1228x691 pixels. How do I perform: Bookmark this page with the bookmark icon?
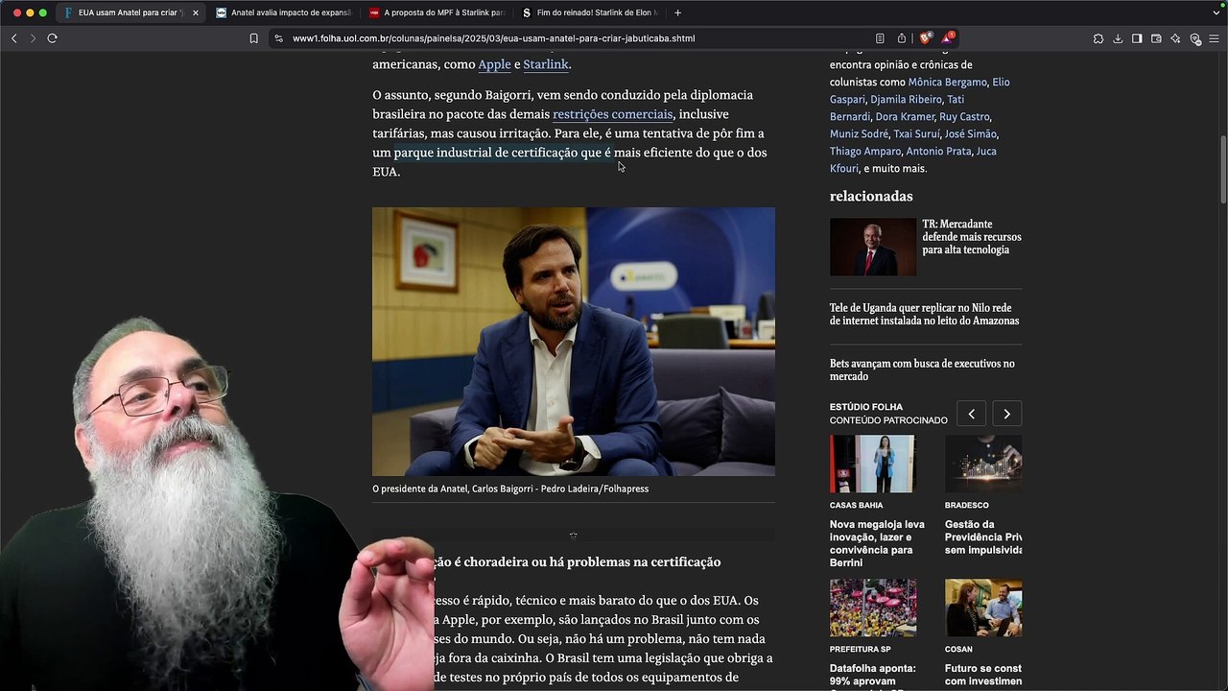253,38
